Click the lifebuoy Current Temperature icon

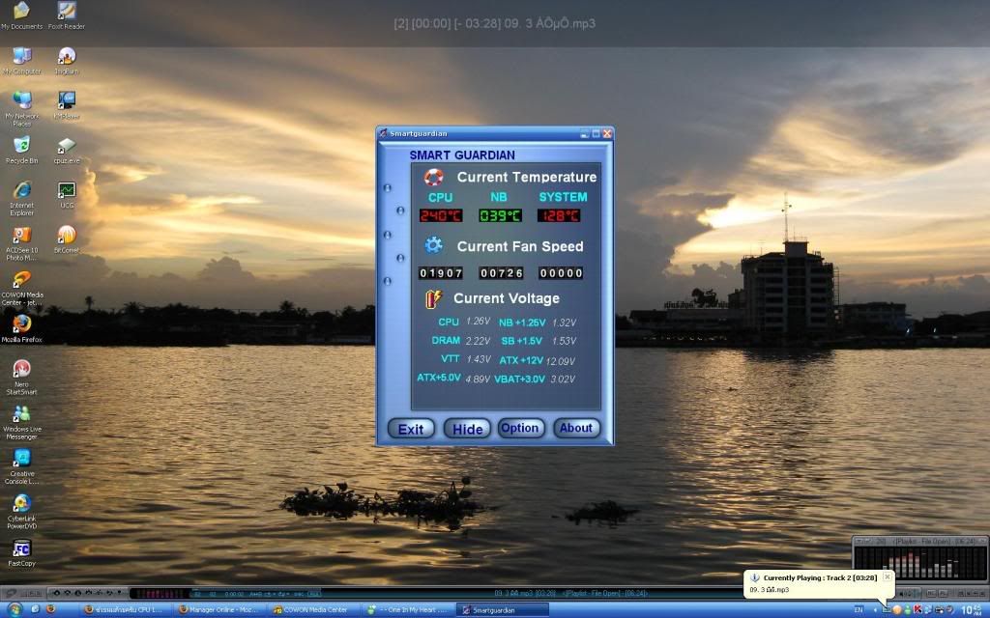coord(434,178)
